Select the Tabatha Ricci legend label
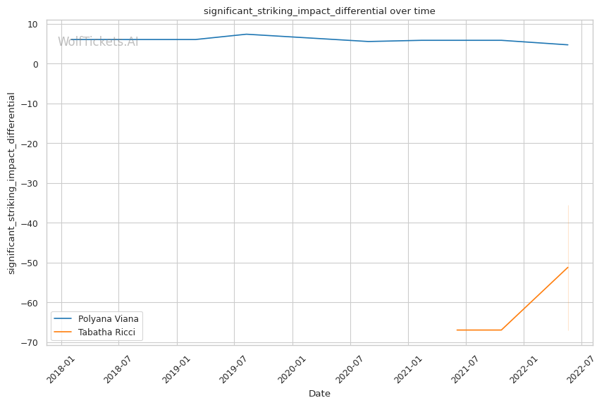The height and width of the screenshot is (405, 604). 106,332
